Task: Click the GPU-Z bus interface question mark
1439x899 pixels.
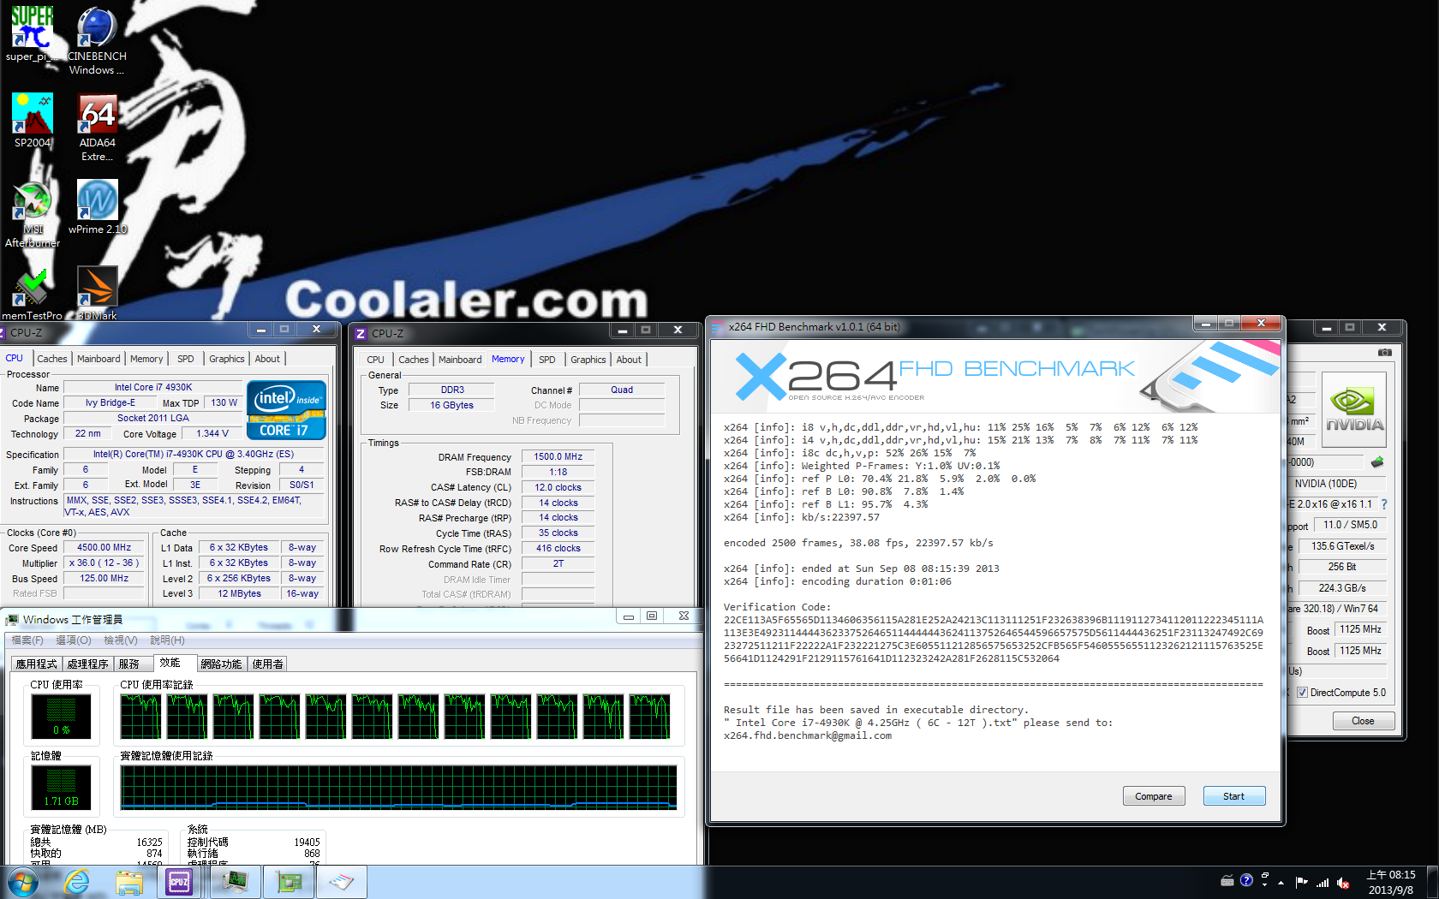Action: coord(1384,504)
